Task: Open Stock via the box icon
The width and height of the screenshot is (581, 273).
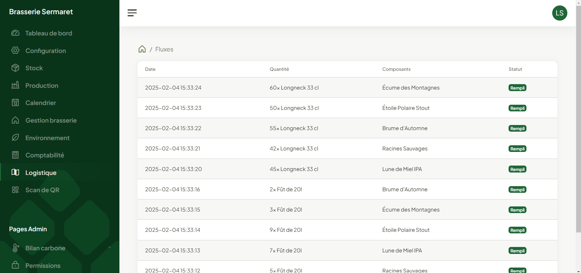Action: tap(15, 68)
